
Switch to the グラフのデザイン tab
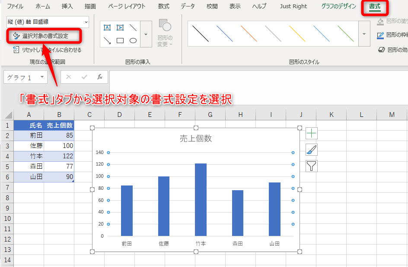(338, 6)
